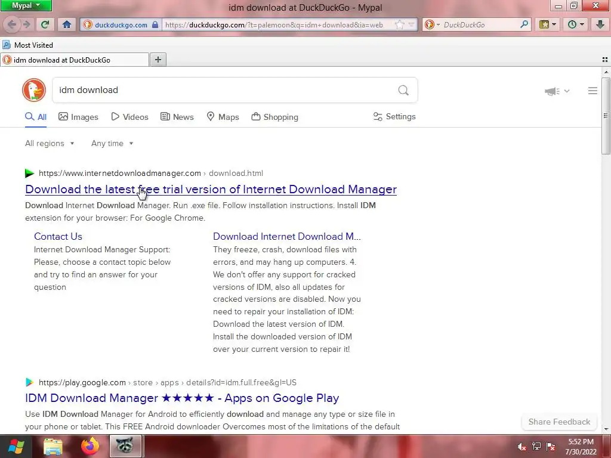Select the 'idm download at DuckDuckGo' tab
The height and width of the screenshot is (458, 611).
click(75, 60)
